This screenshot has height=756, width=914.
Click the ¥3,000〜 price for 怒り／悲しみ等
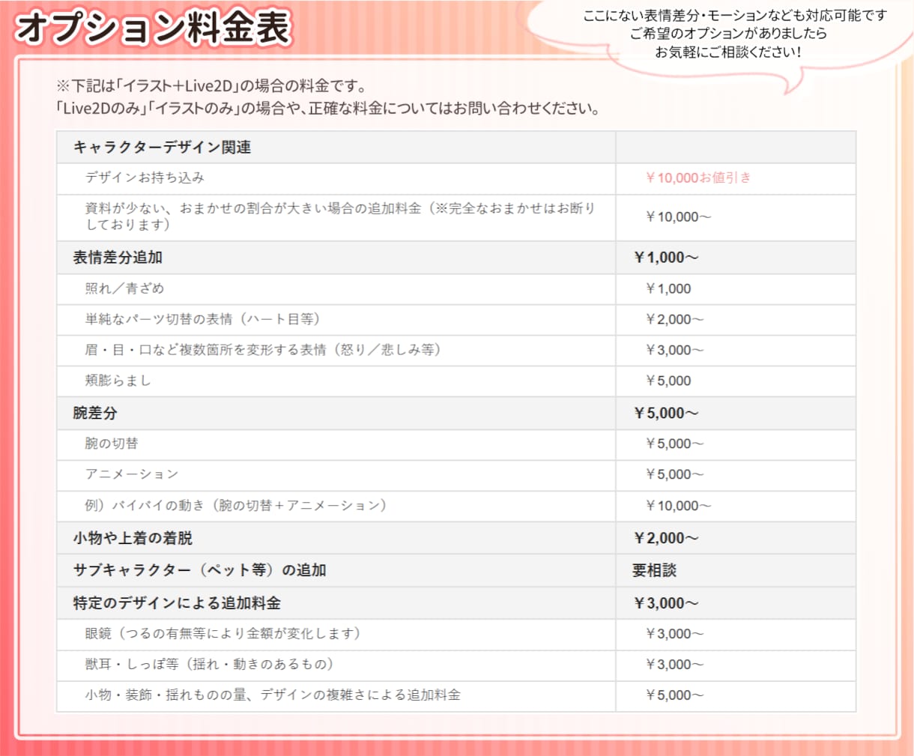tap(674, 350)
